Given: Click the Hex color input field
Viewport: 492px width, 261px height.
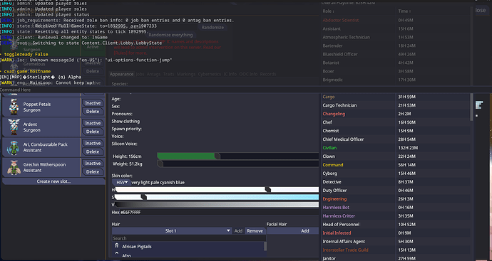Looking at the screenshot, I should point(219,212).
